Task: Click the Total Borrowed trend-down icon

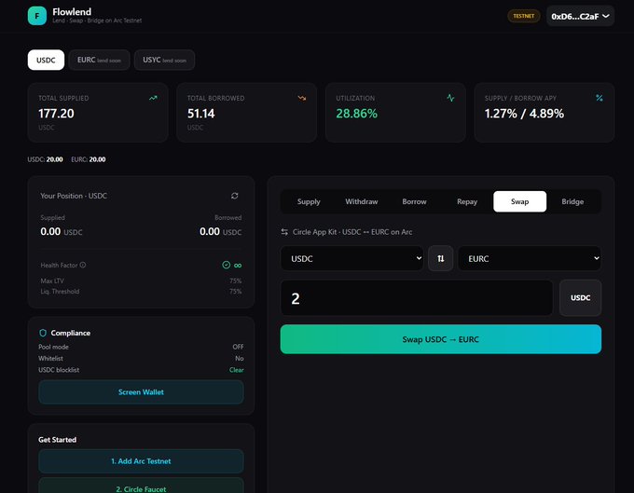Action: 302,98
